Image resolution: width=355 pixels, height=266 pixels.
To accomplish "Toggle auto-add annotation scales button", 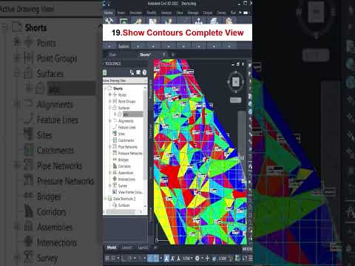I will click(173, 258).
